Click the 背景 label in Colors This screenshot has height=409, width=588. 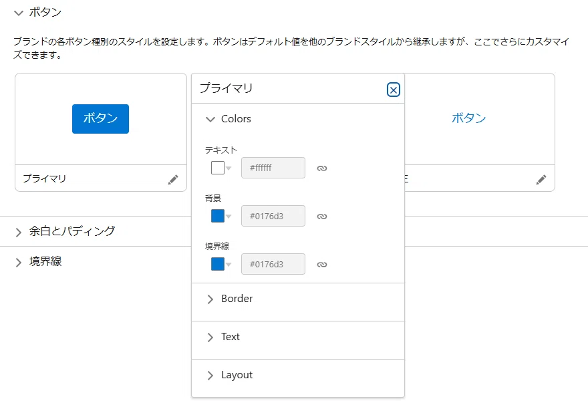tap(213, 198)
